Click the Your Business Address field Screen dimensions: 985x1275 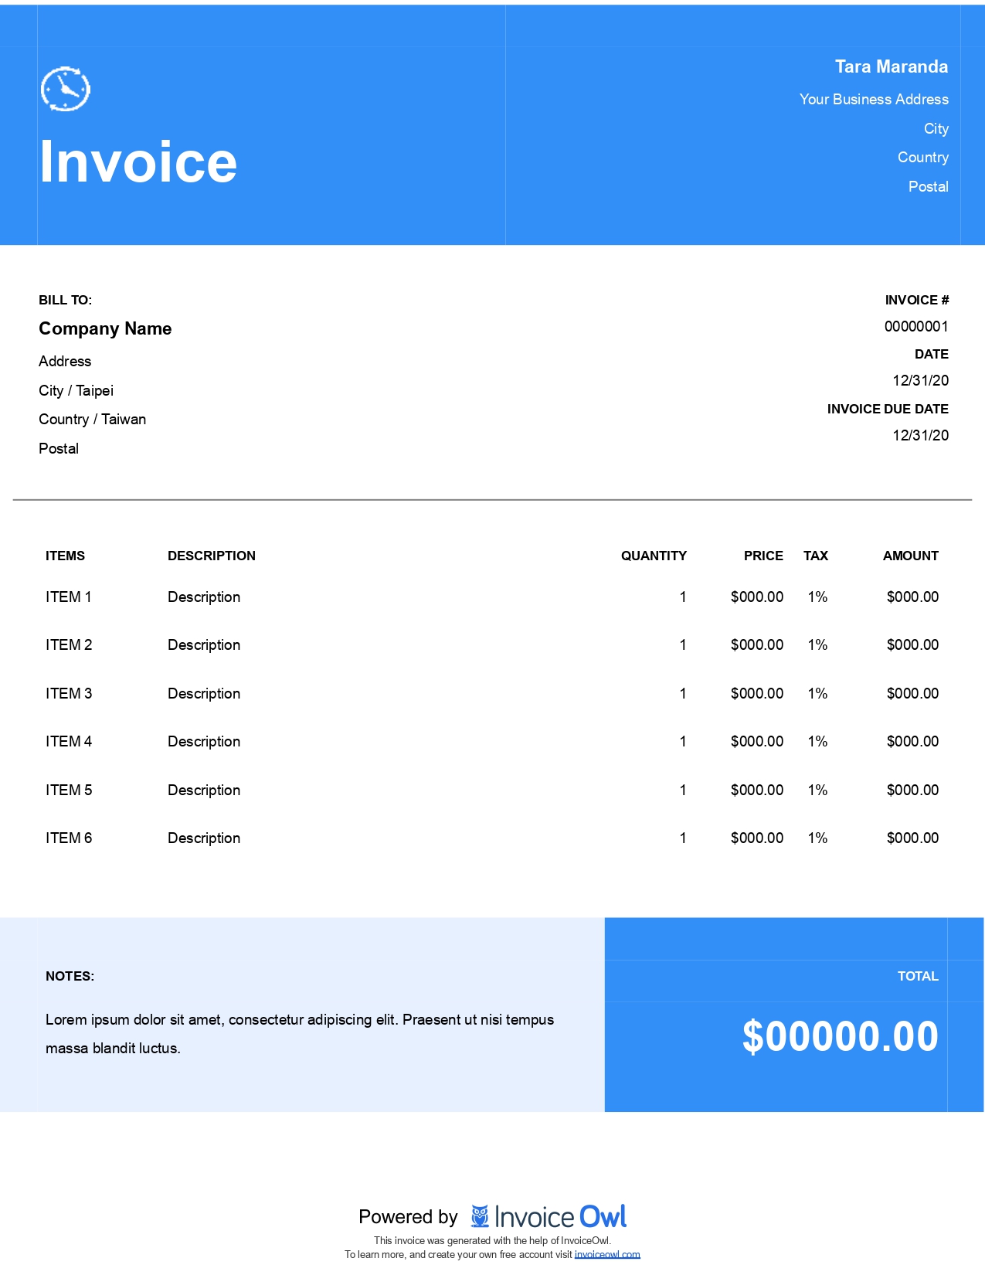(873, 100)
